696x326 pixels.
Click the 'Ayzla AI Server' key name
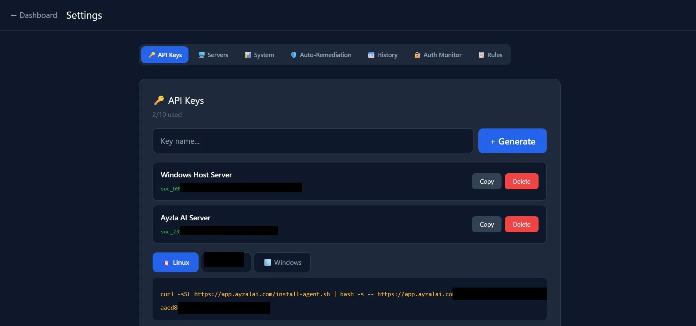point(186,218)
